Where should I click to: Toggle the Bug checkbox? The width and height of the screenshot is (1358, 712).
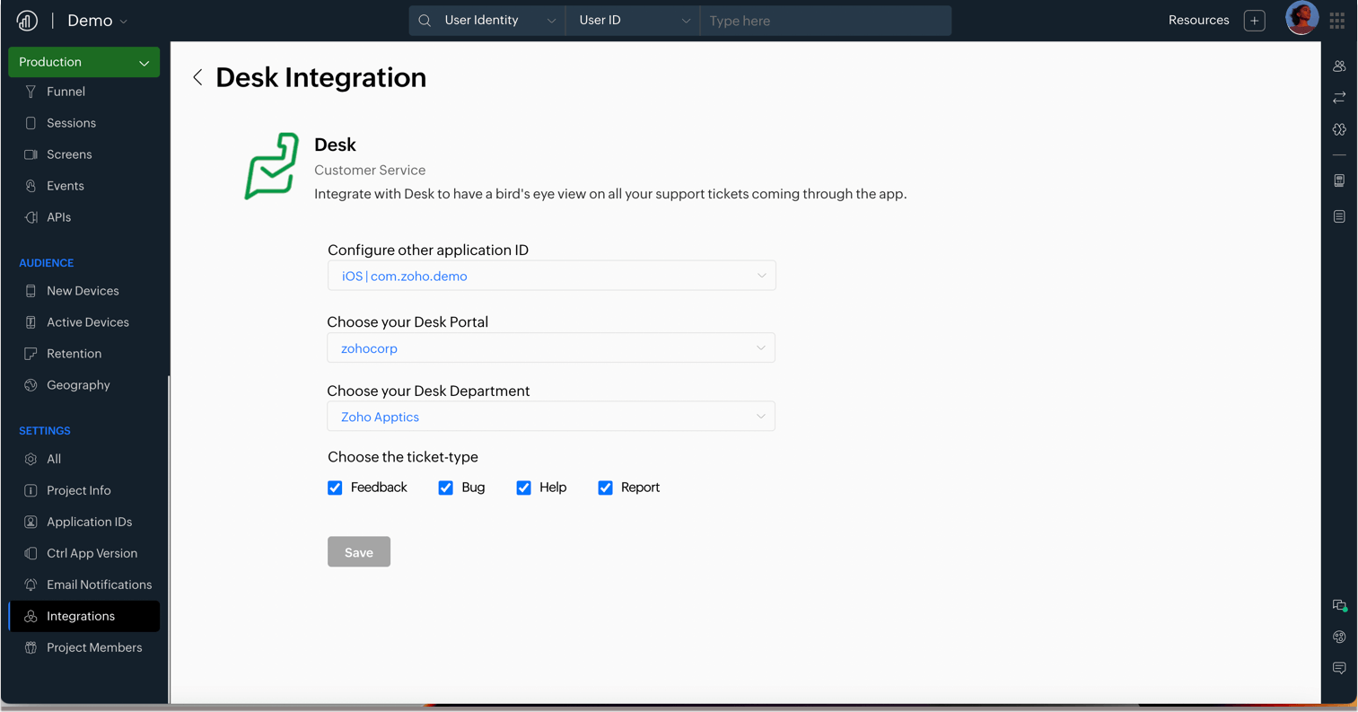[x=445, y=488]
